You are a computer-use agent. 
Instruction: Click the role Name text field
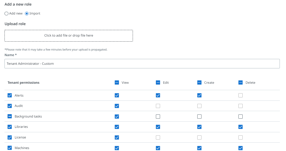[142, 64]
